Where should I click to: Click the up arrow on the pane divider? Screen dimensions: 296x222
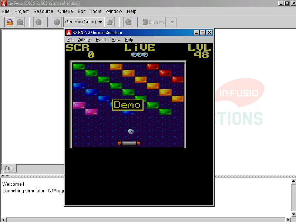coord(3,176)
